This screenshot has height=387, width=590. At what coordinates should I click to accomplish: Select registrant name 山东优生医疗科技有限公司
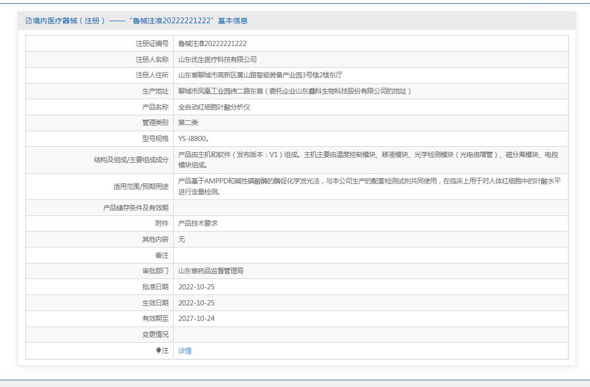pyautogui.click(x=218, y=59)
